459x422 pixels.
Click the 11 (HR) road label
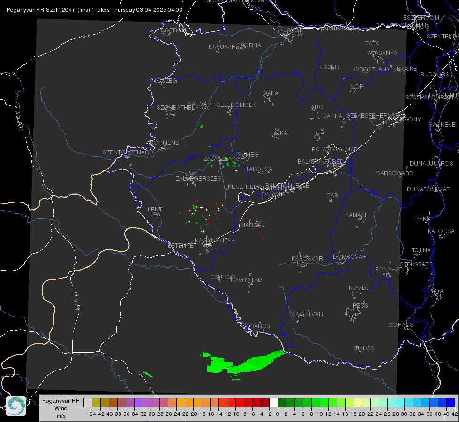76,301
